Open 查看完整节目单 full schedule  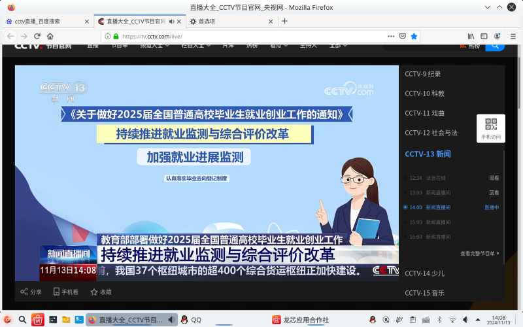coord(480,254)
